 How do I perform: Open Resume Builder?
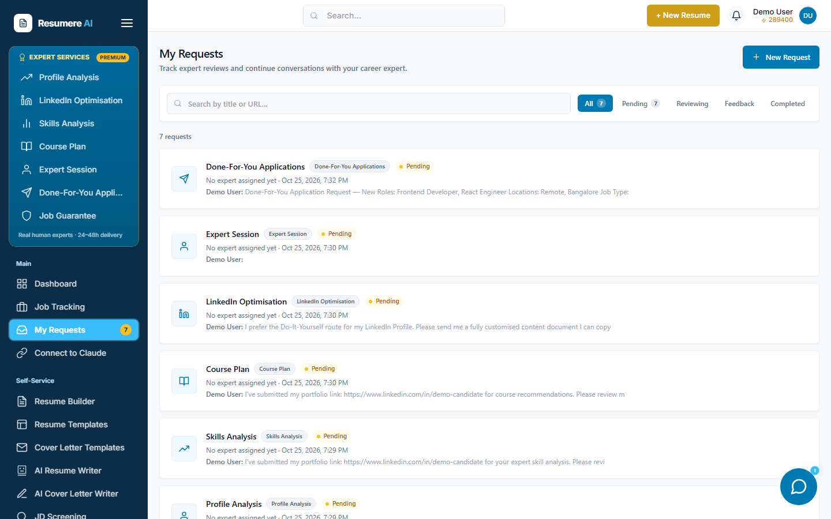[x=74, y=401]
